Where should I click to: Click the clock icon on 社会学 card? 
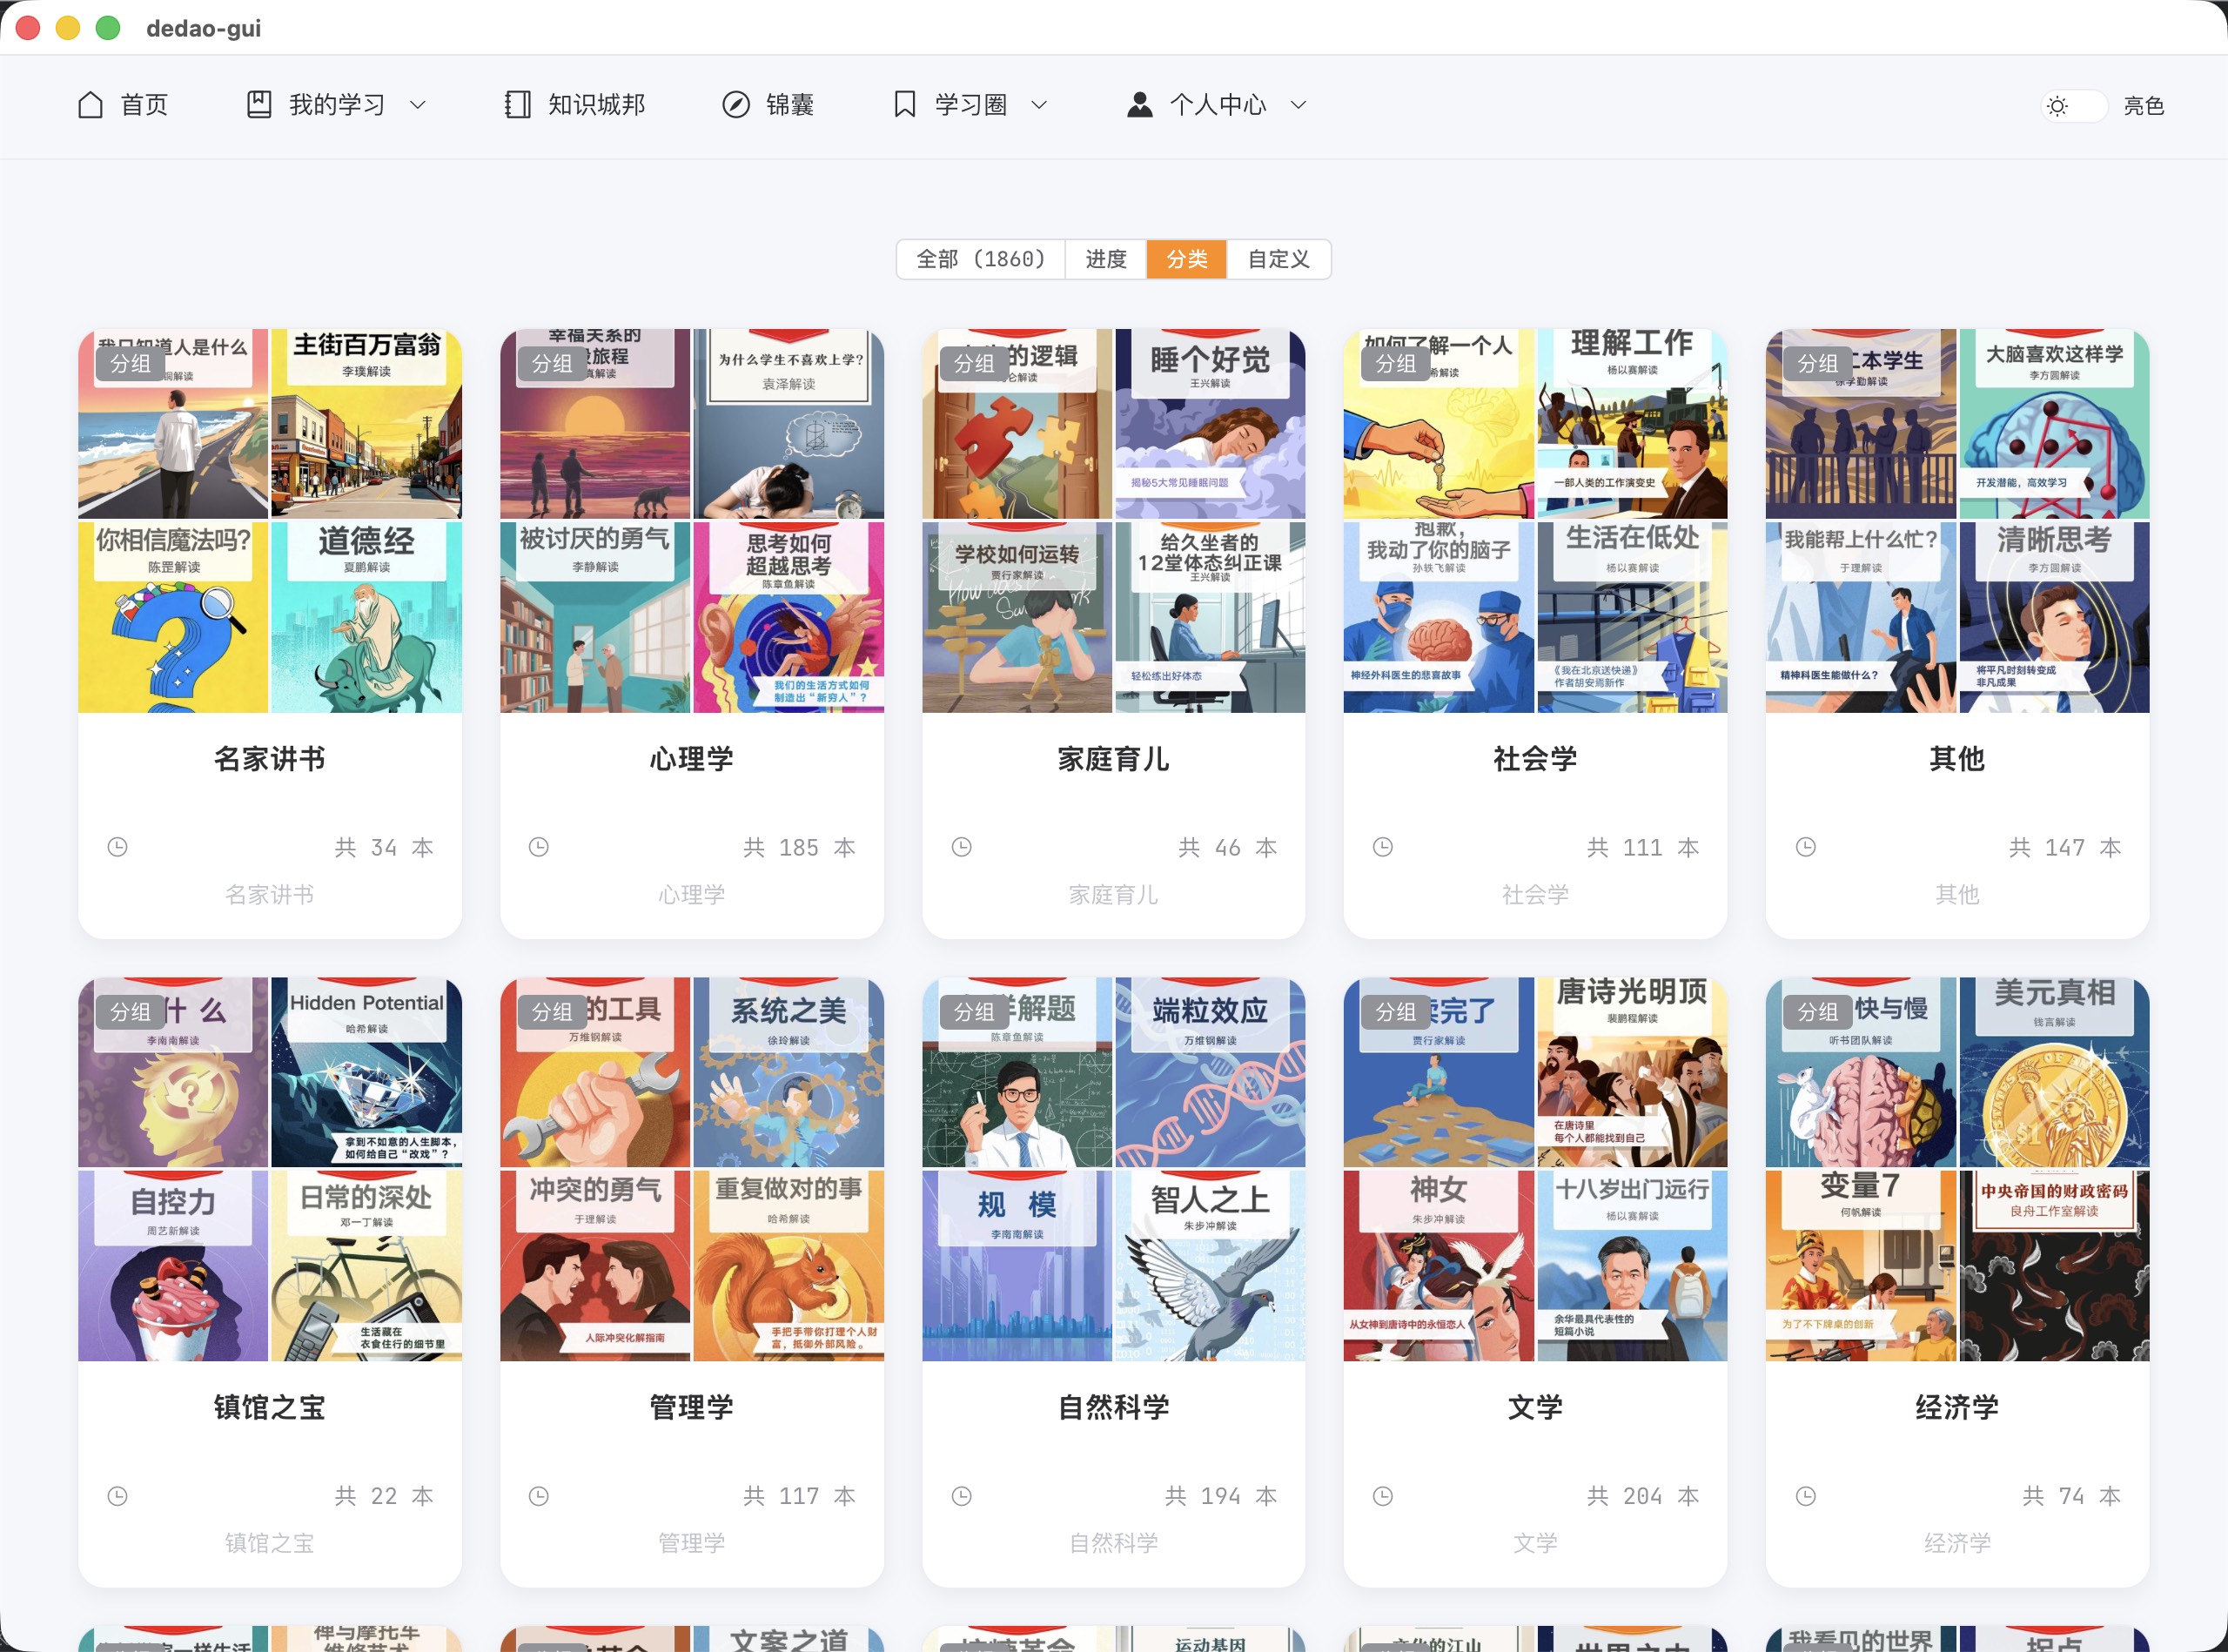[1383, 847]
